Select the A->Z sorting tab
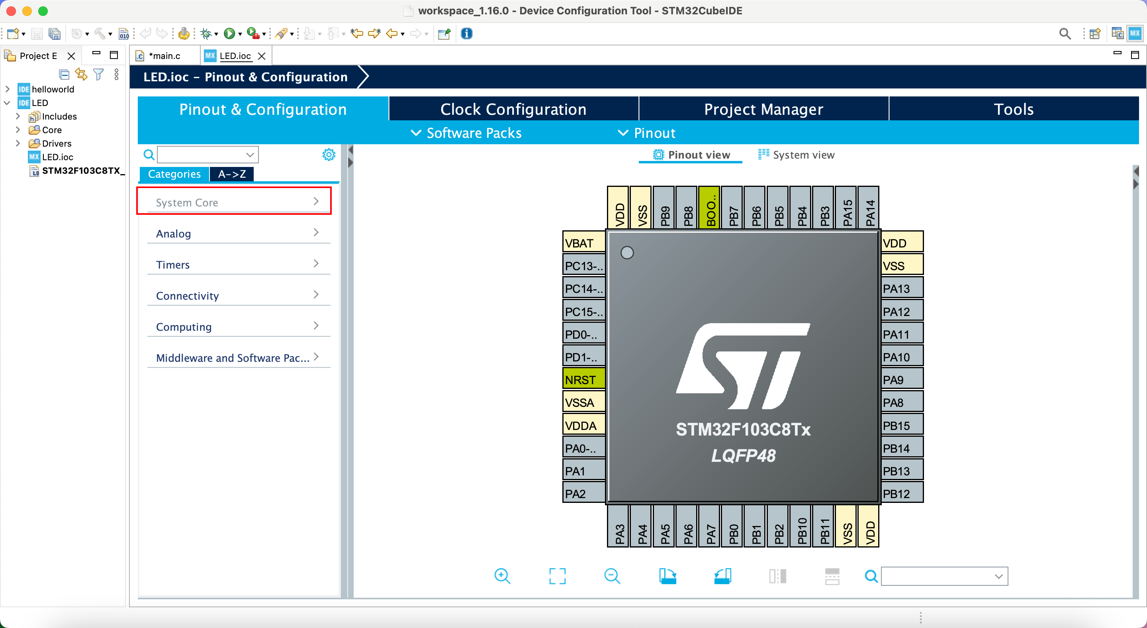 [x=231, y=174]
